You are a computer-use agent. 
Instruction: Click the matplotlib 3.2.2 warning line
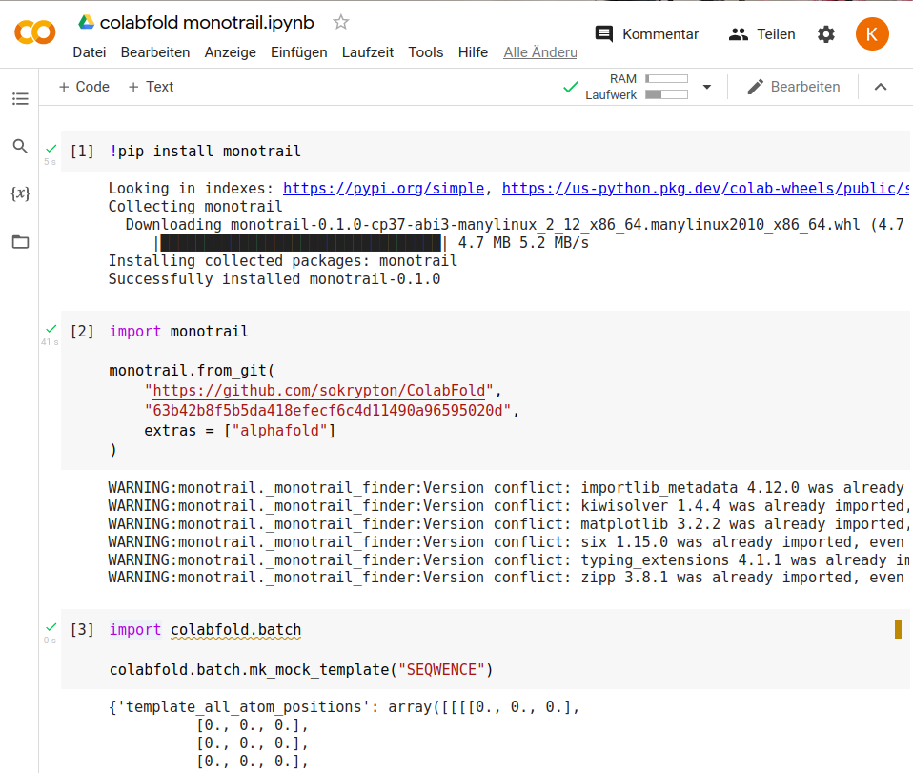point(508,523)
